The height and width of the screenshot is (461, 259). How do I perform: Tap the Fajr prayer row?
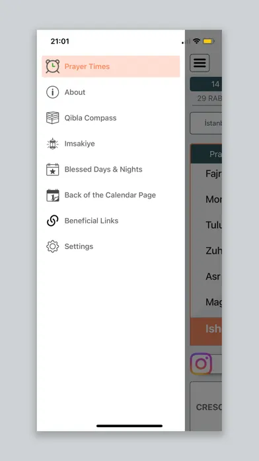(x=206, y=174)
